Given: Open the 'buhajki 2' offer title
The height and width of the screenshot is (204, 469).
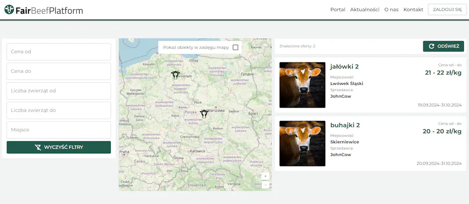Looking at the screenshot, I should (345, 125).
